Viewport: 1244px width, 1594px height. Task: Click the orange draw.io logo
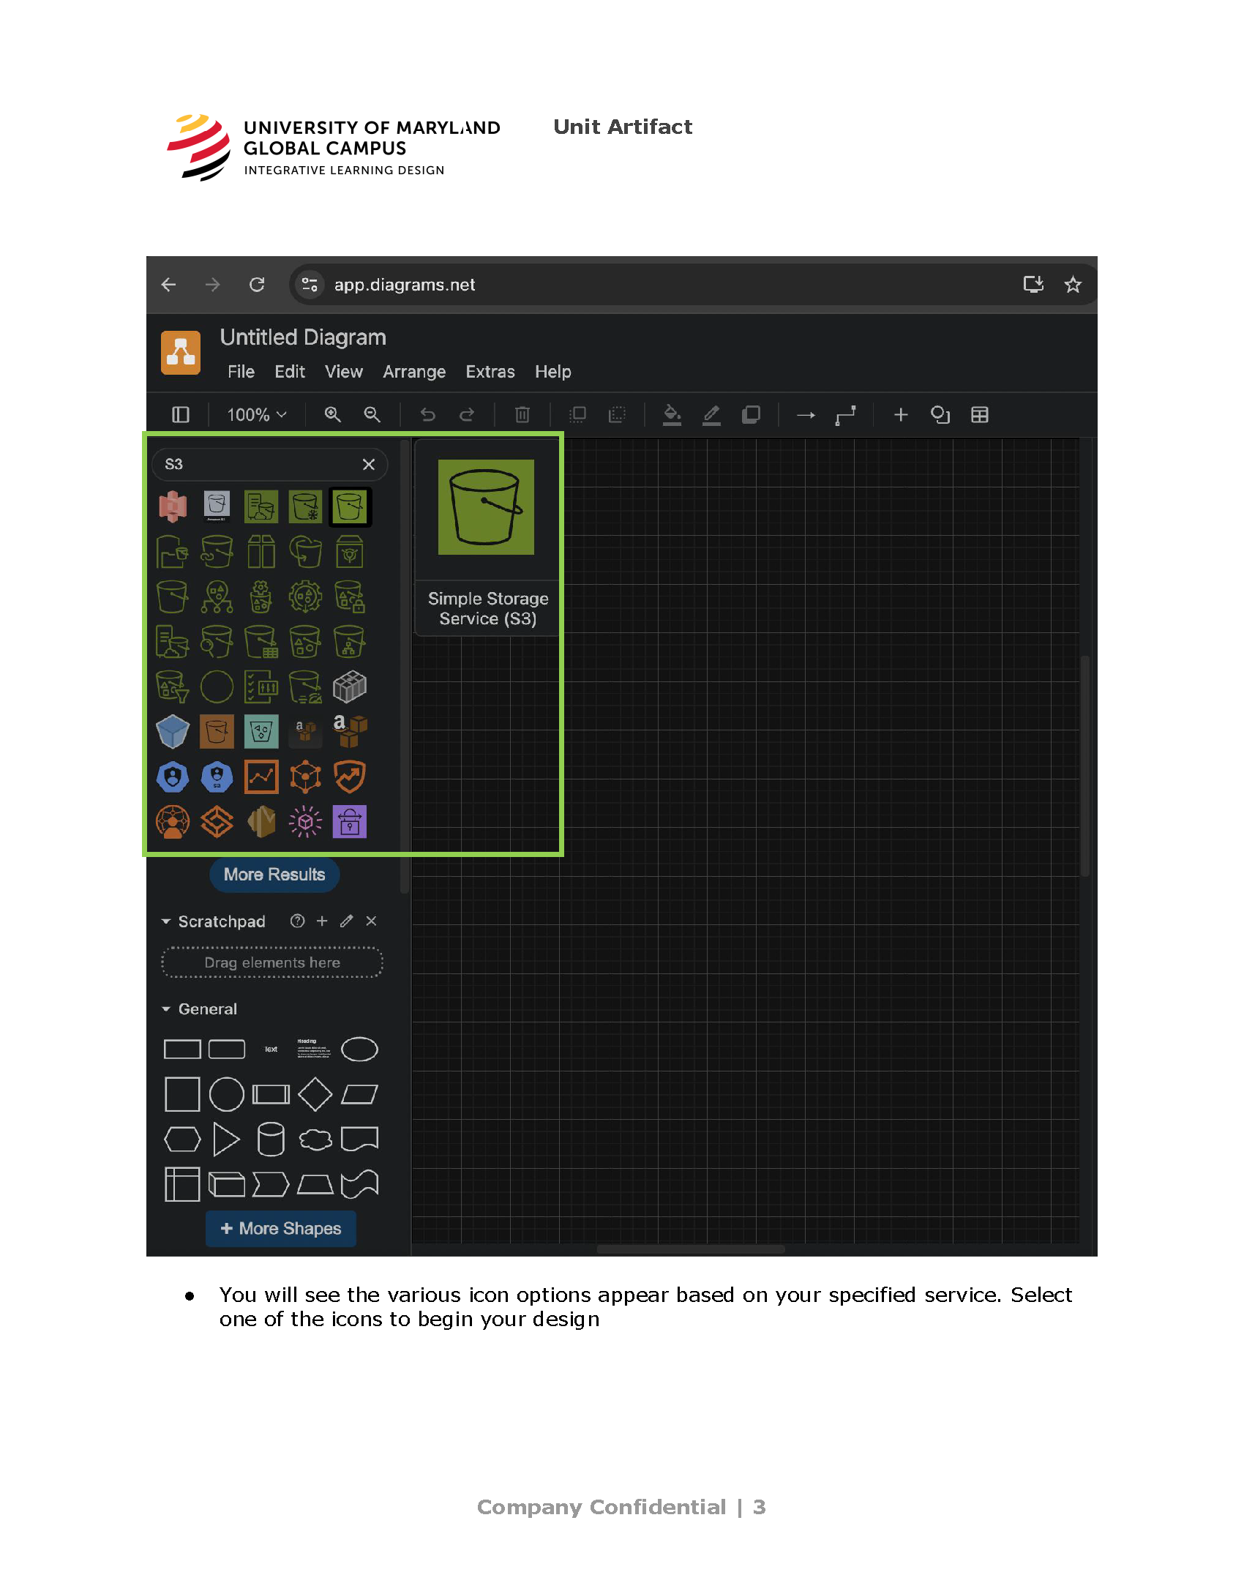point(181,353)
